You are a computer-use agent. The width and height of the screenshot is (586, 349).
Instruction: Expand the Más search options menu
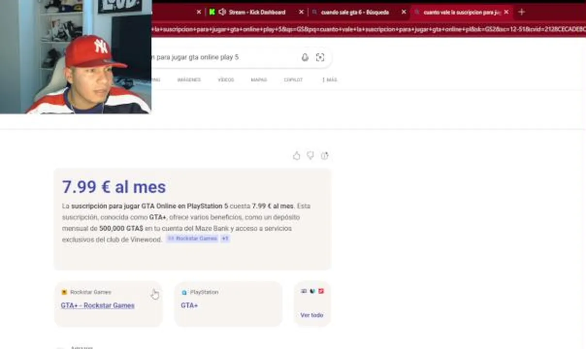(329, 79)
